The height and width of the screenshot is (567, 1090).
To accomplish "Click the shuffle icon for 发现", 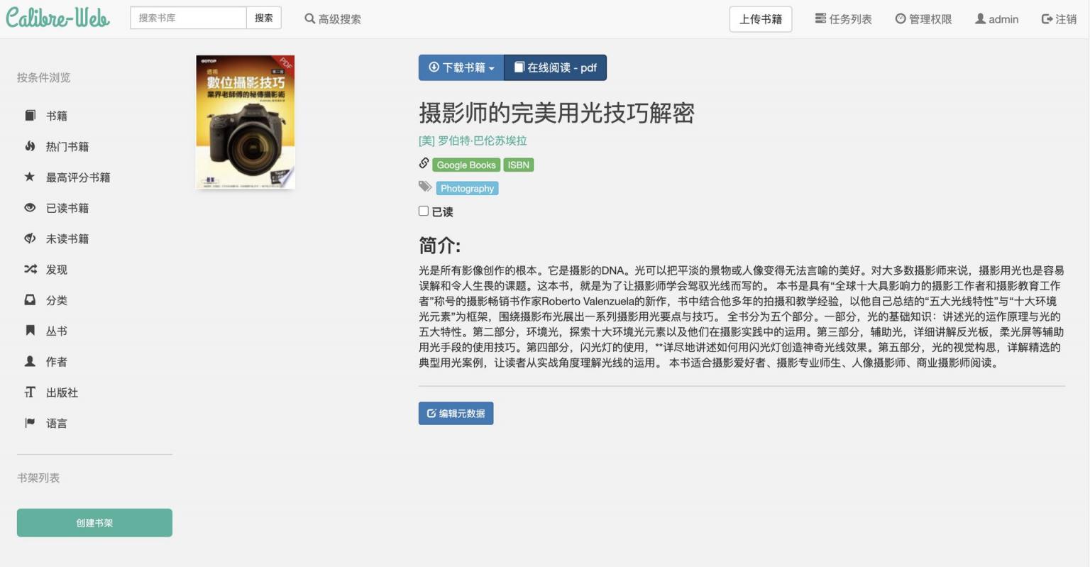I will (x=30, y=269).
